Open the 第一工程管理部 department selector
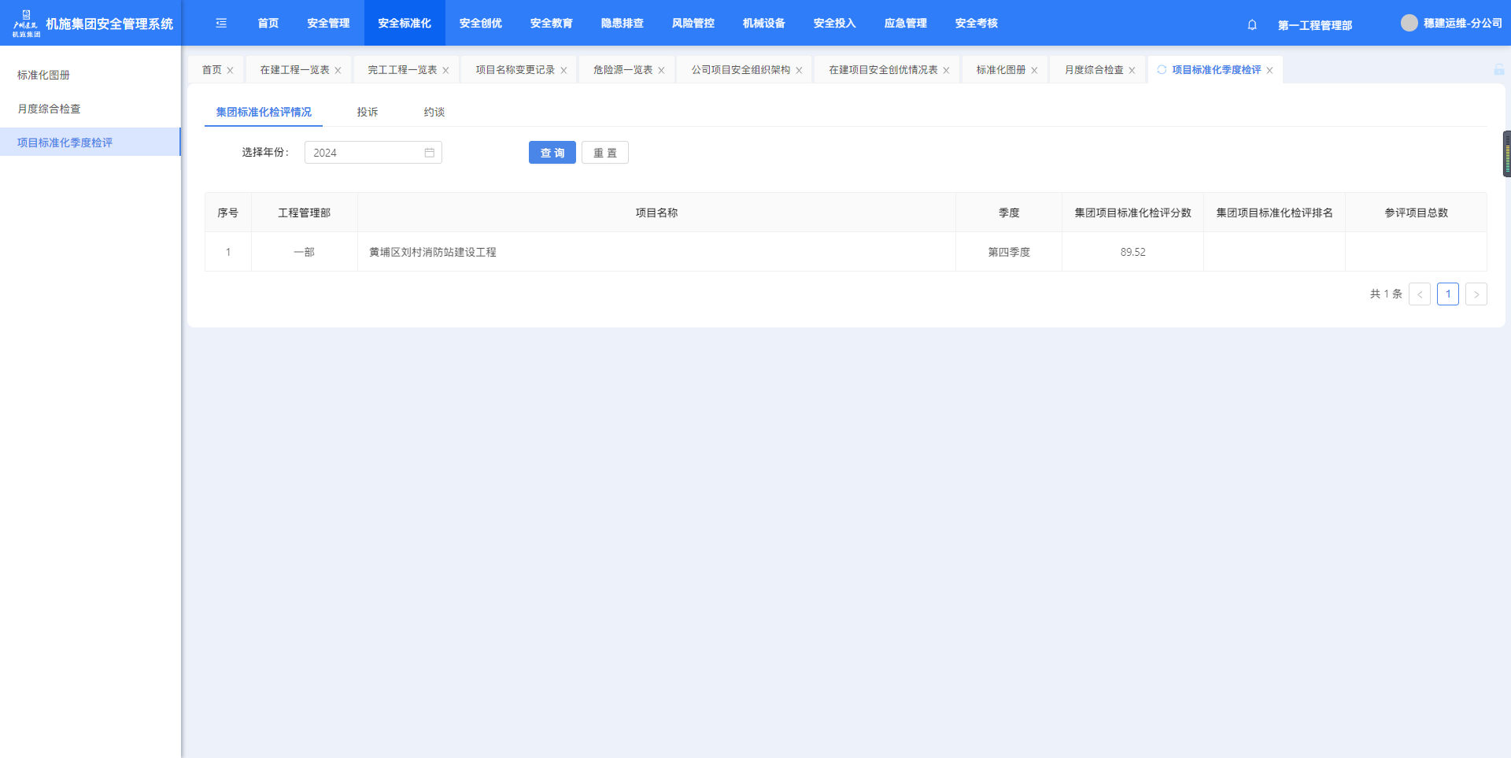 [1314, 25]
